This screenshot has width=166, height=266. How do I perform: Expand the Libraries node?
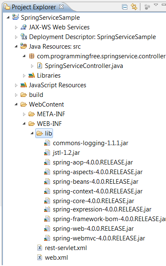pos(24,76)
